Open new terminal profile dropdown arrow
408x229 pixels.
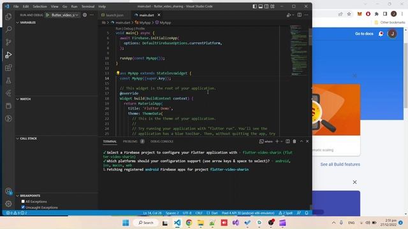coord(282,141)
